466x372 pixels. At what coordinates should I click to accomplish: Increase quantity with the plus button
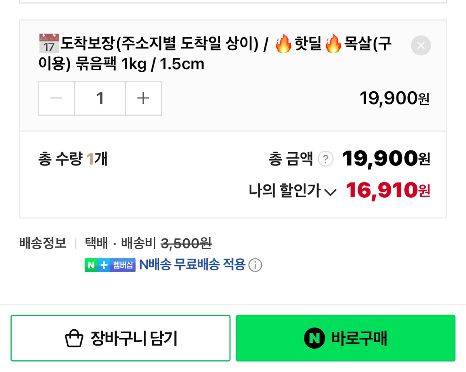click(143, 98)
